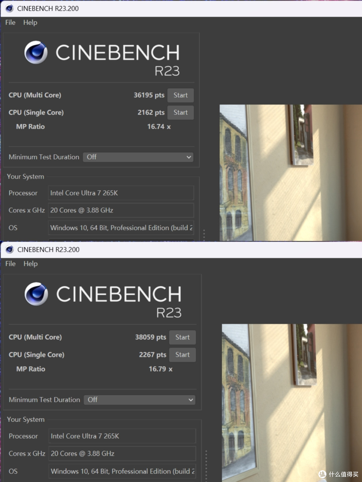362x482 pixels.
Task: Expand Minimum Test Duration dropdown in upper window
Action: coord(138,157)
